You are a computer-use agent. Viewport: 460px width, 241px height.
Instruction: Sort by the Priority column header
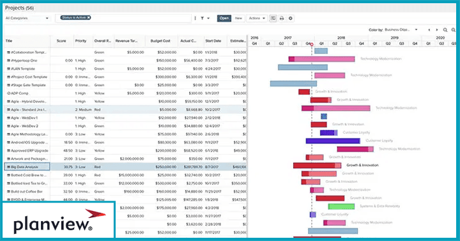(80, 41)
